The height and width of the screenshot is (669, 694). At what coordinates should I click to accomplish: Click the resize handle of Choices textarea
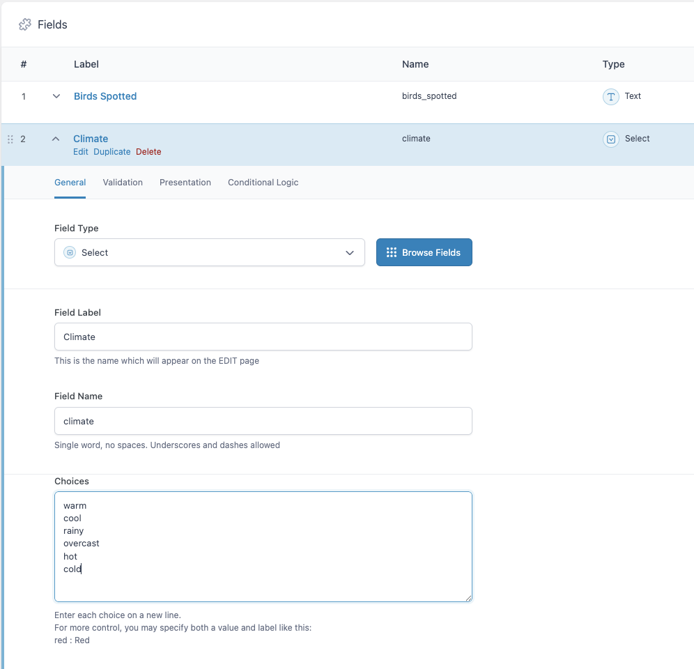click(x=468, y=597)
